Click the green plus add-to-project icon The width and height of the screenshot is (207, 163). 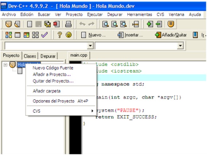pos(150,24)
